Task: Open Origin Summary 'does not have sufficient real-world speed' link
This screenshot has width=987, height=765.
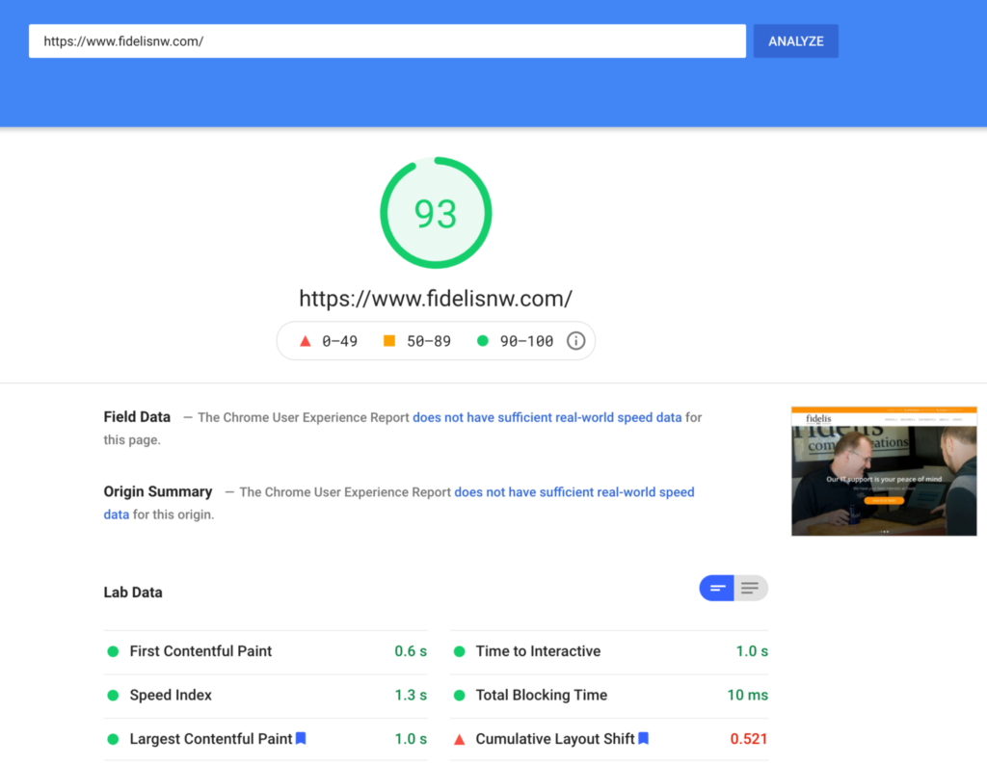Action: click(x=574, y=492)
